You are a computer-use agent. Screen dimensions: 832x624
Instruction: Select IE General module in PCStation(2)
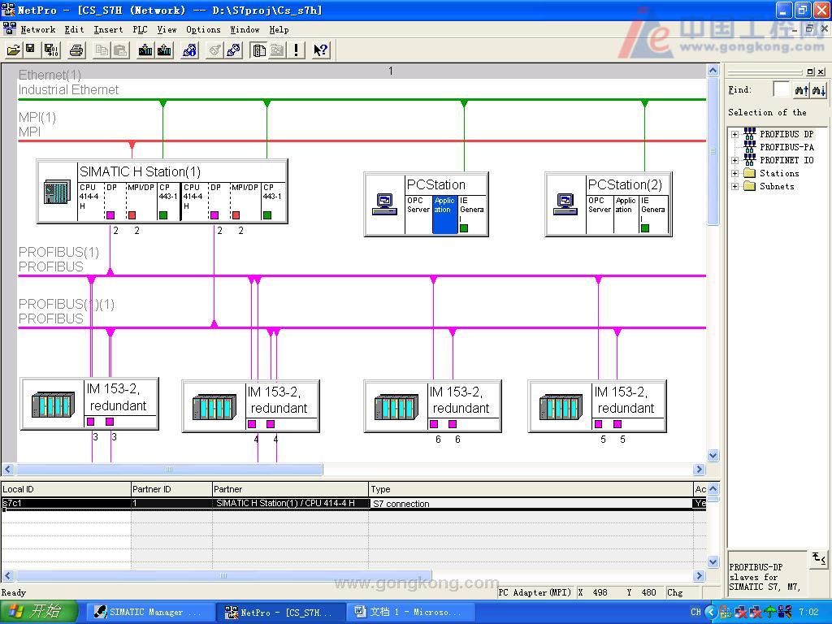point(654,214)
